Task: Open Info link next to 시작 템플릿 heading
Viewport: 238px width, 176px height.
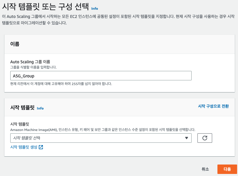Action: [x=40, y=108]
